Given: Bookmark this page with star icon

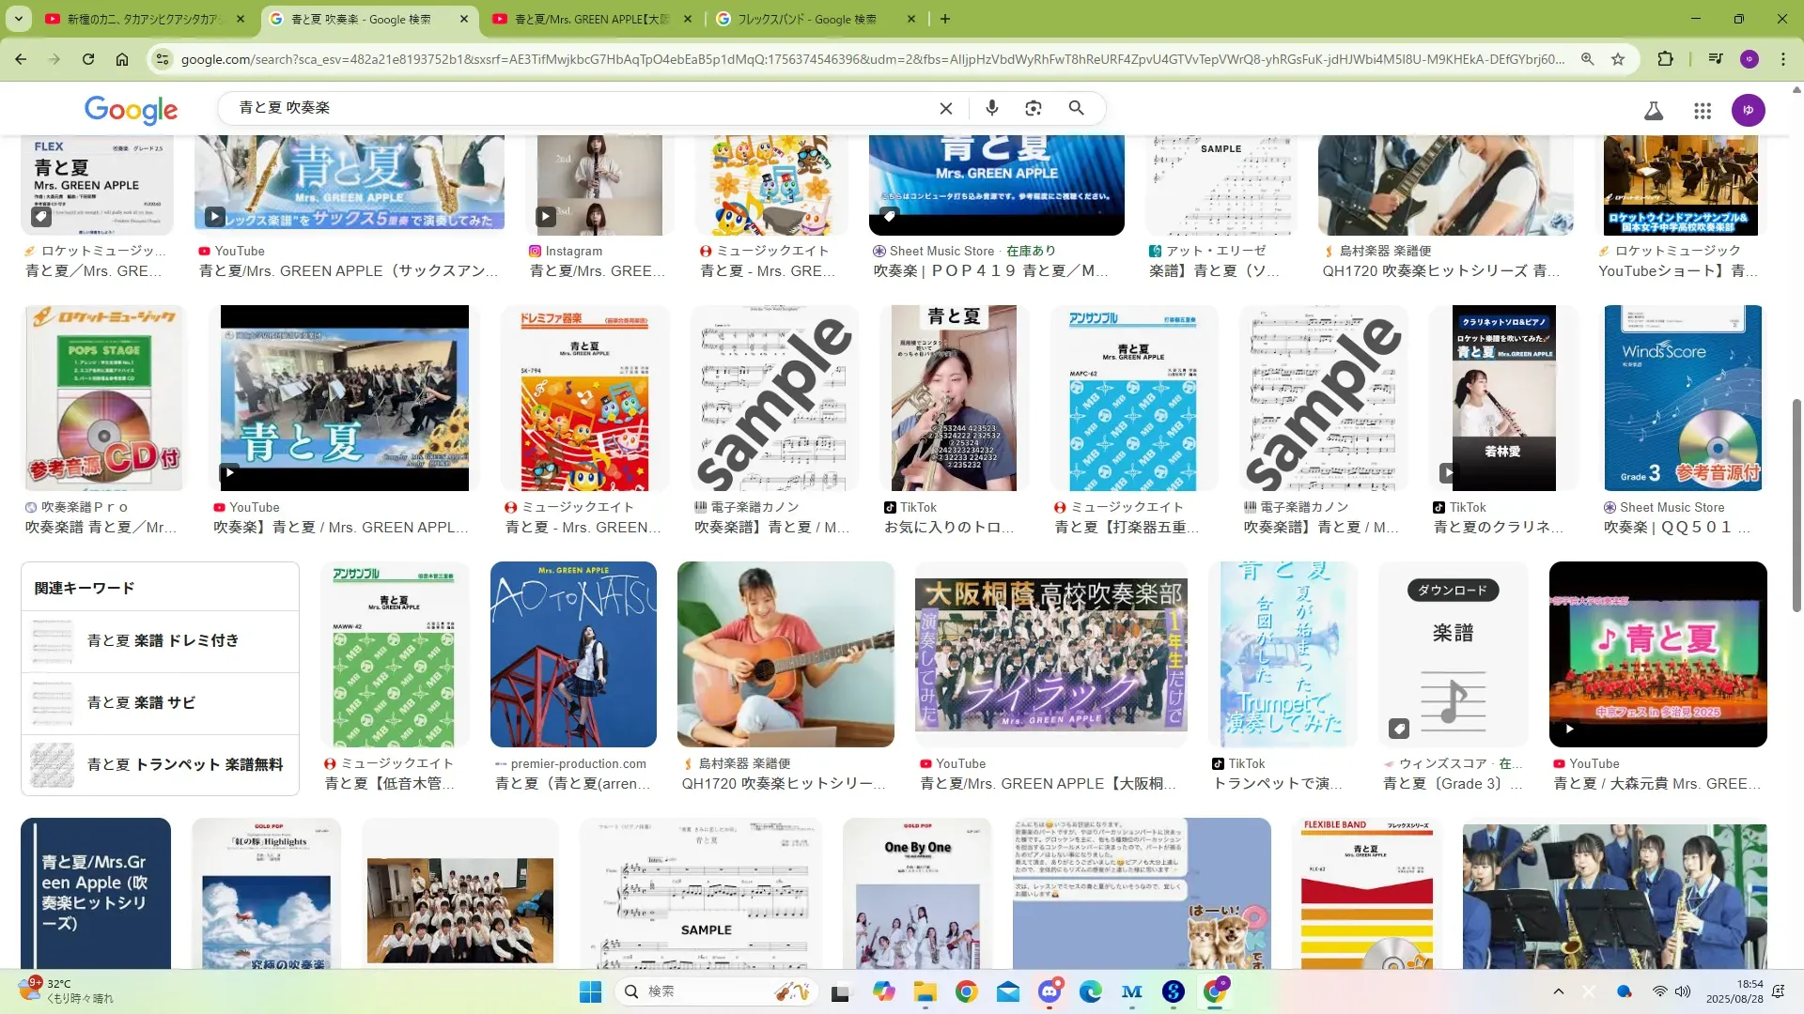Looking at the screenshot, I should click(1618, 59).
